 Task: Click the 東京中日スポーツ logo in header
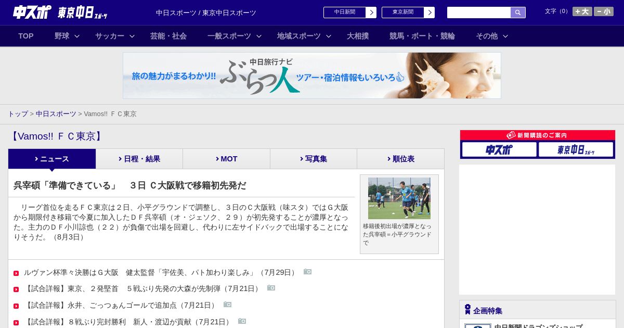point(83,12)
